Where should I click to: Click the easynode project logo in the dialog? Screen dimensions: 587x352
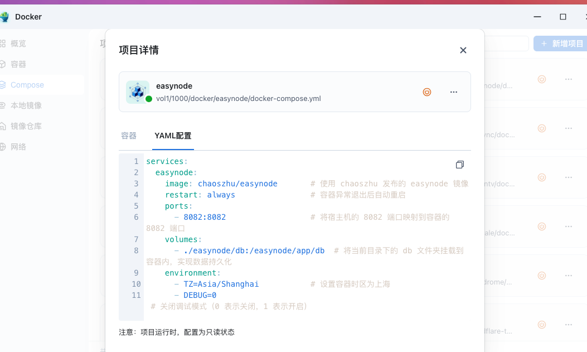click(137, 92)
